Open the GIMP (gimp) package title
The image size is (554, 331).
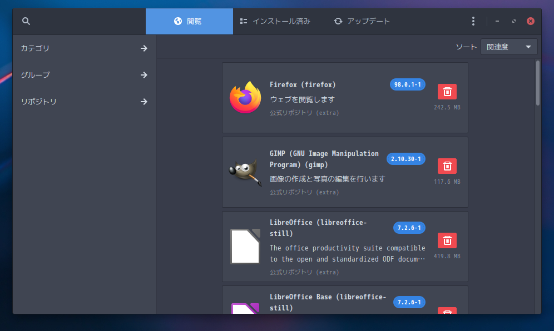pyautogui.click(x=324, y=159)
